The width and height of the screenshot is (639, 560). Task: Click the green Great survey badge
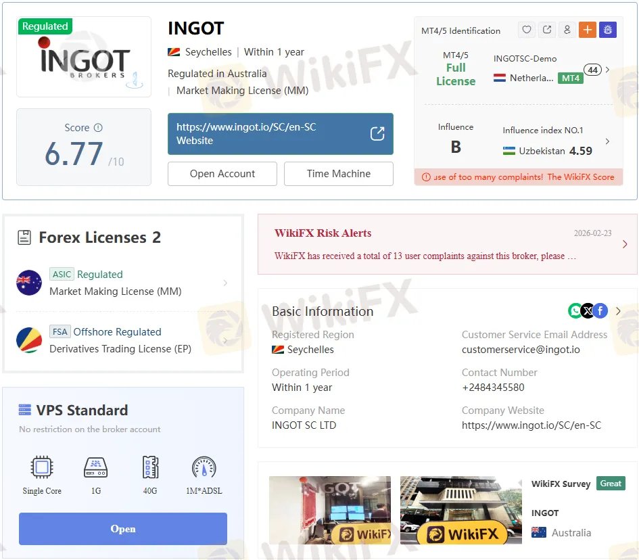(611, 484)
